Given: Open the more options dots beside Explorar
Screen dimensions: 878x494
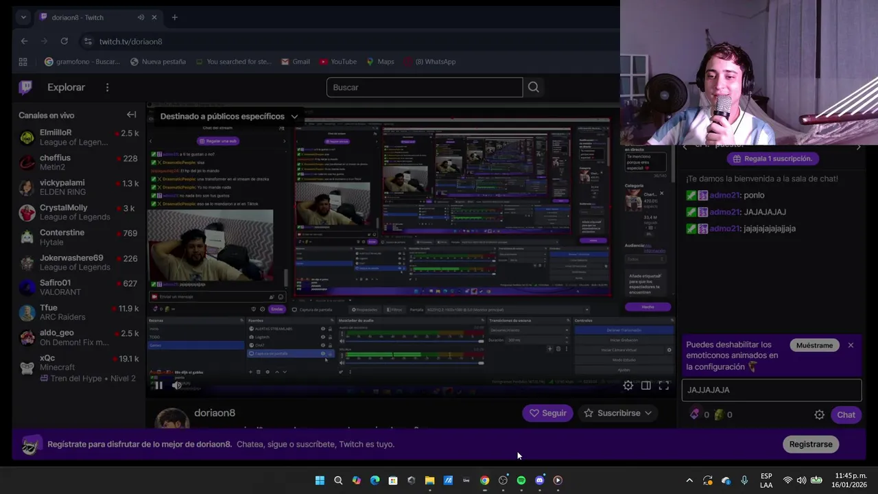Looking at the screenshot, I should [x=107, y=87].
